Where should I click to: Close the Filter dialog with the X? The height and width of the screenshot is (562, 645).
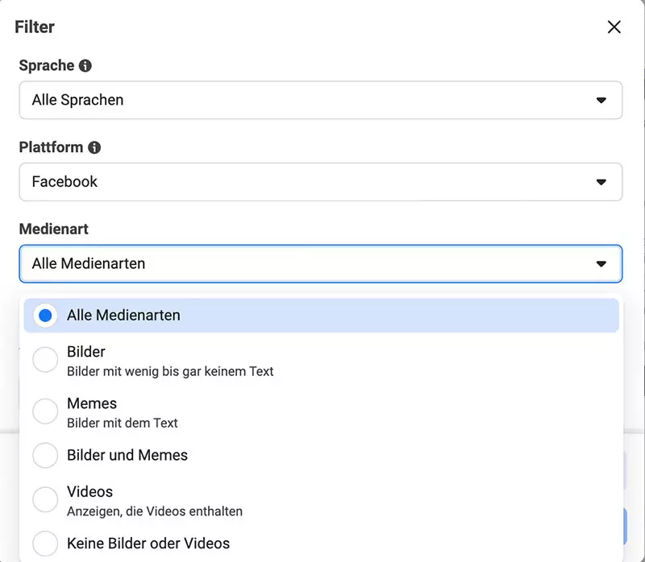click(614, 27)
